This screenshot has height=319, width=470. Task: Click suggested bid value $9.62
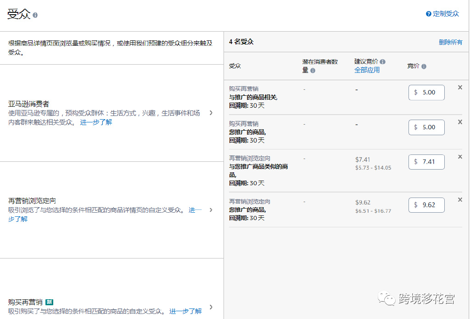tap(363, 203)
